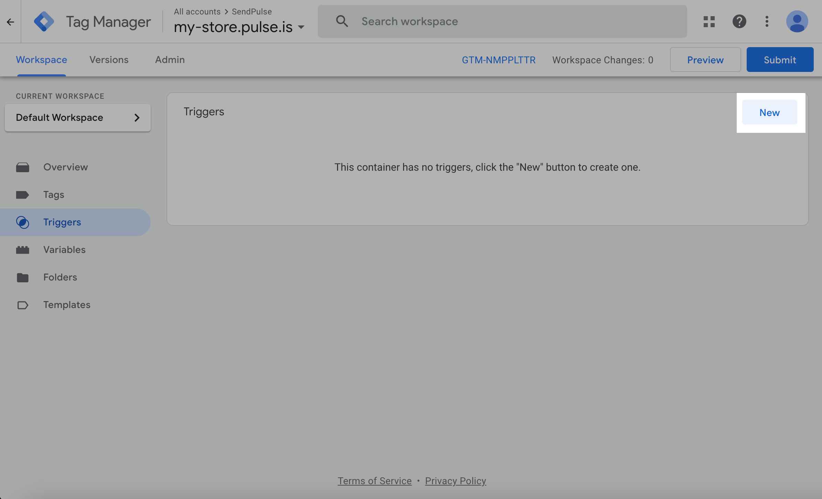Open the Google apps grid
The image size is (822, 499).
pos(709,22)
